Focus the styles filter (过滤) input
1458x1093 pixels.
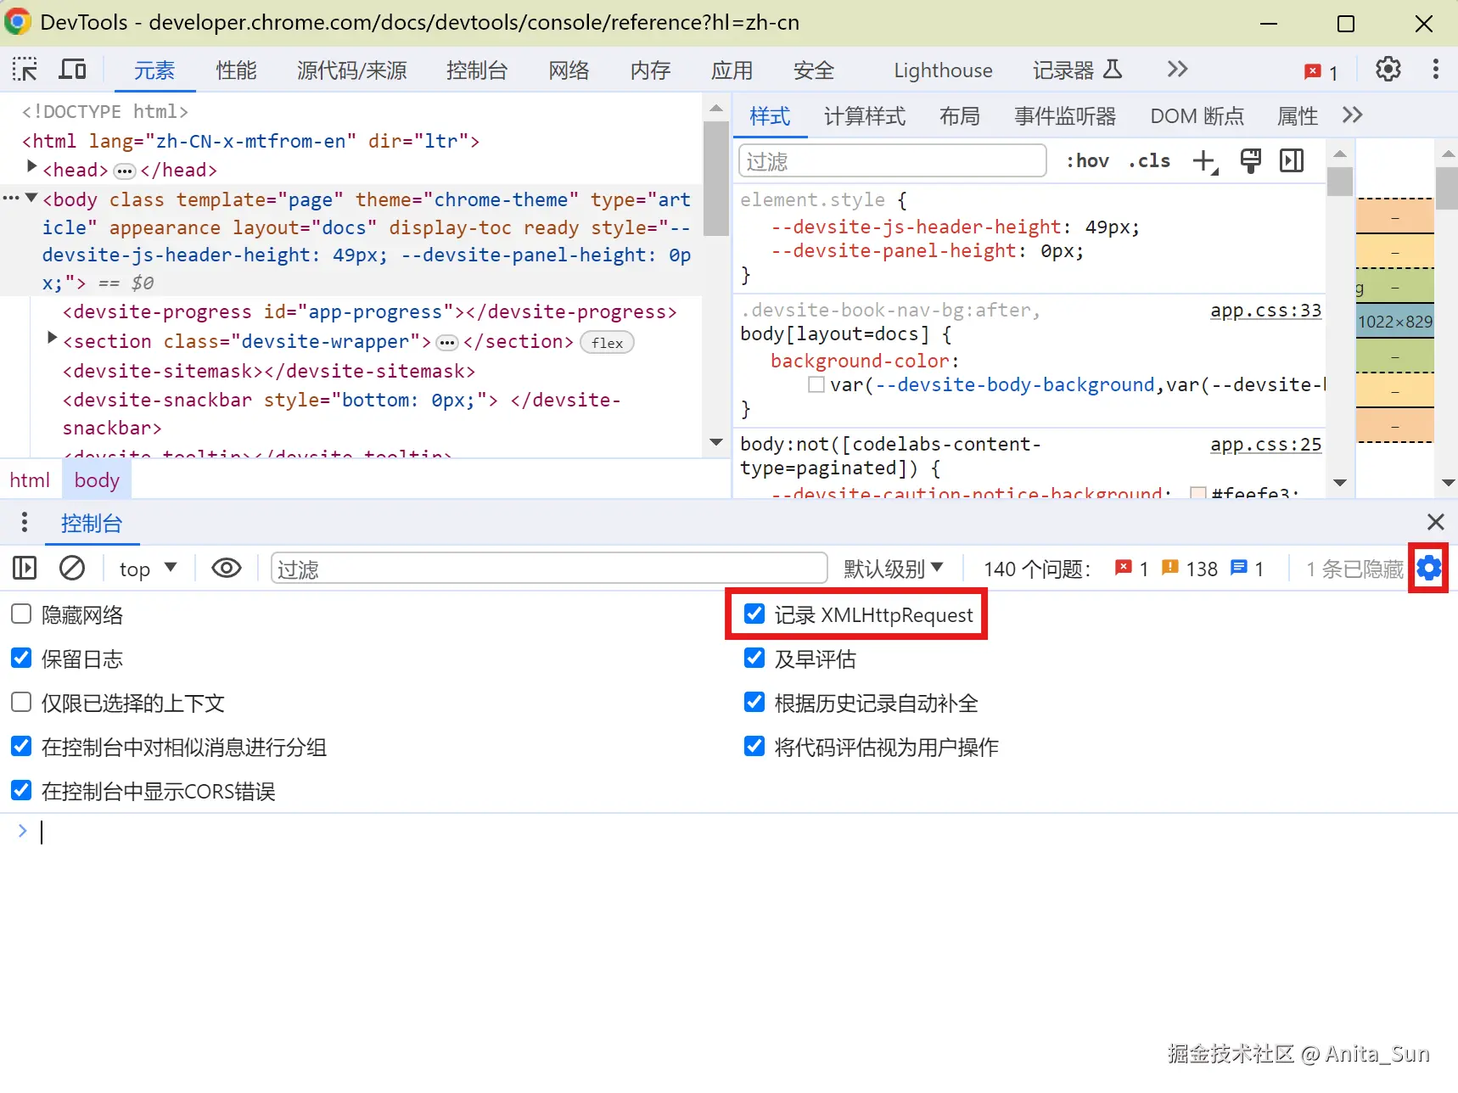tap(893, 161)
